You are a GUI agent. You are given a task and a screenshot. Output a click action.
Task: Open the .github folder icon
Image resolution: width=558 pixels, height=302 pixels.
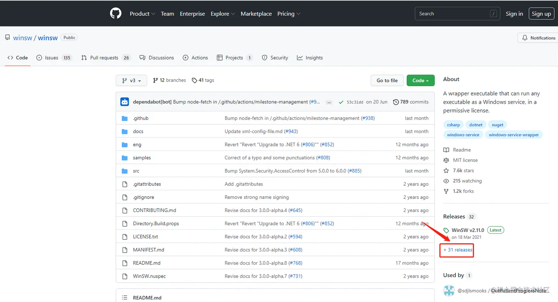125,118
